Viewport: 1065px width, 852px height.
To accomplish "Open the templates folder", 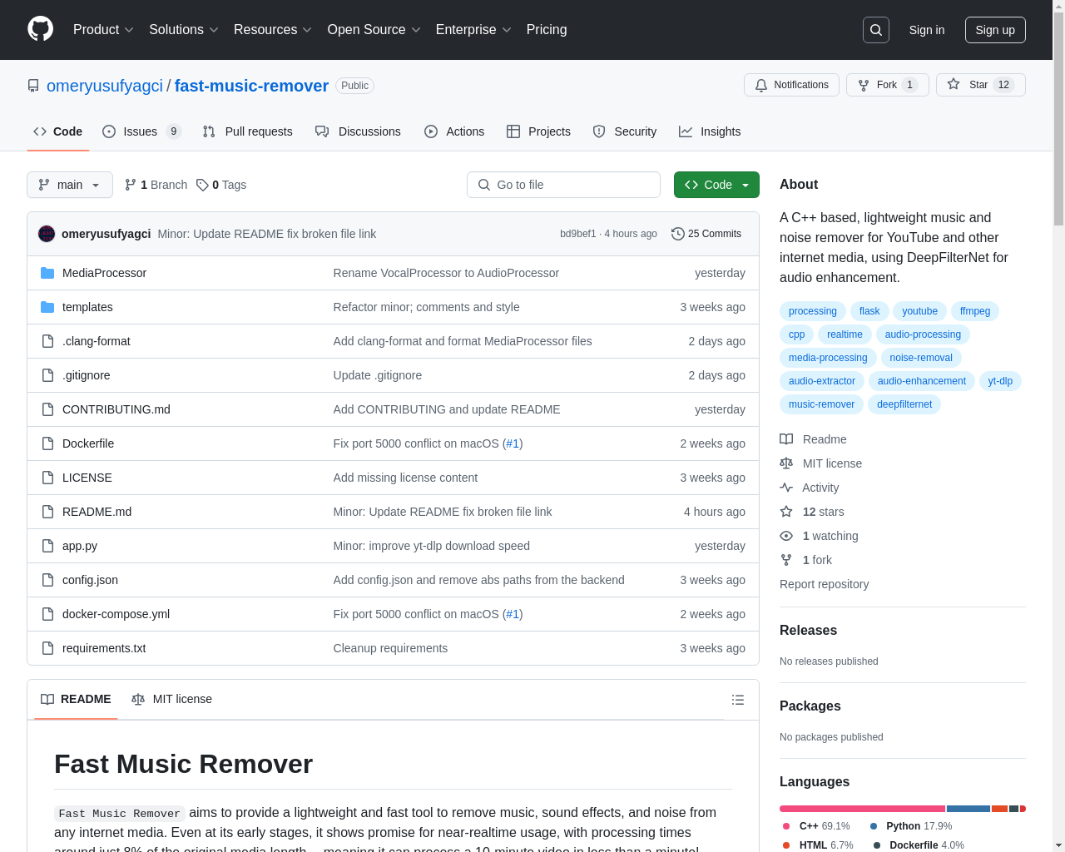I will 87,307.
